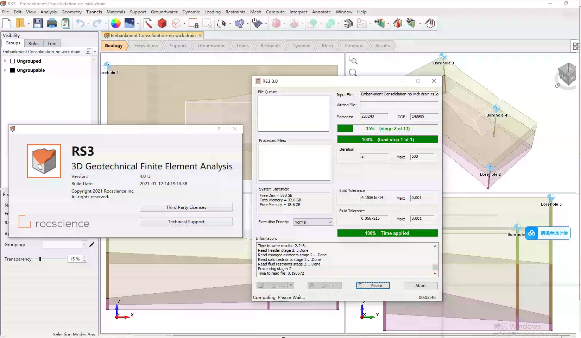Viewport: 581px width, 338px height.
Task: Open dropdown arrow beside the image export icon
Action: [x=138, y=24]
